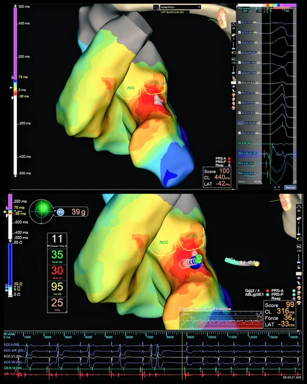Select the LAT Isochronal map type label

pos(172,12)
